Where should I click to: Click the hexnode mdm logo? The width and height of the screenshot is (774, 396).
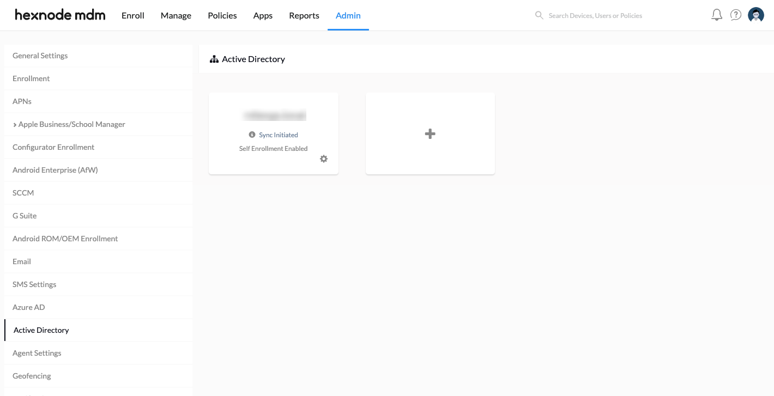click(x=60, y=15)
